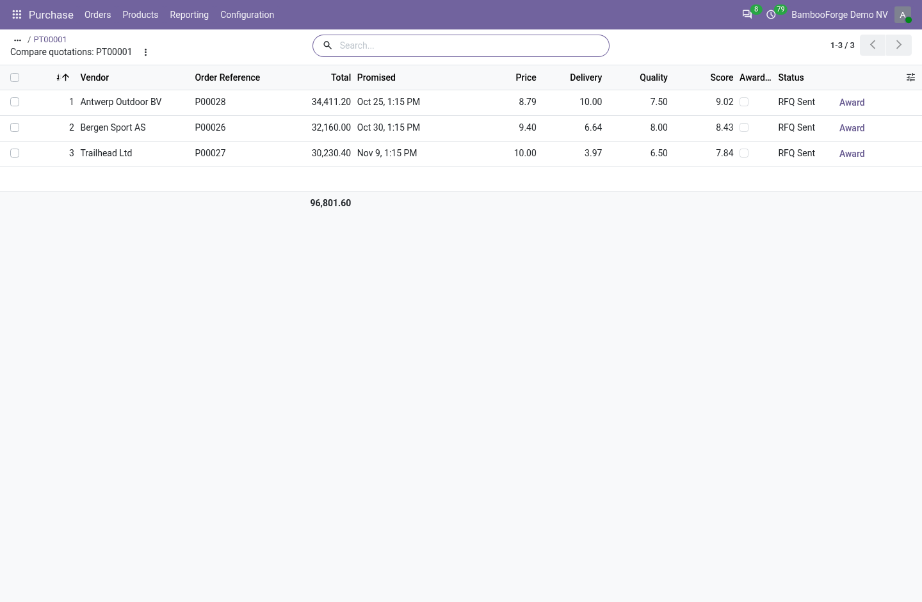Viewport: 922px width, 602px height.
Task: Award the Trailhead Ltd quotation
Action: 852,154
